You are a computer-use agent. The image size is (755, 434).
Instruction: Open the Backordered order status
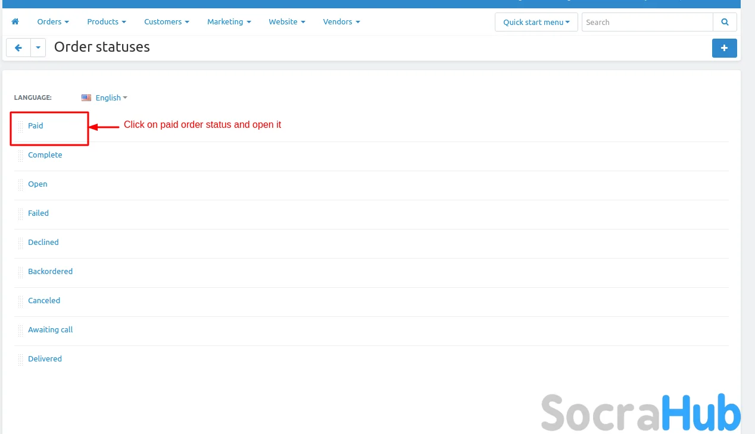pos(50,272)
